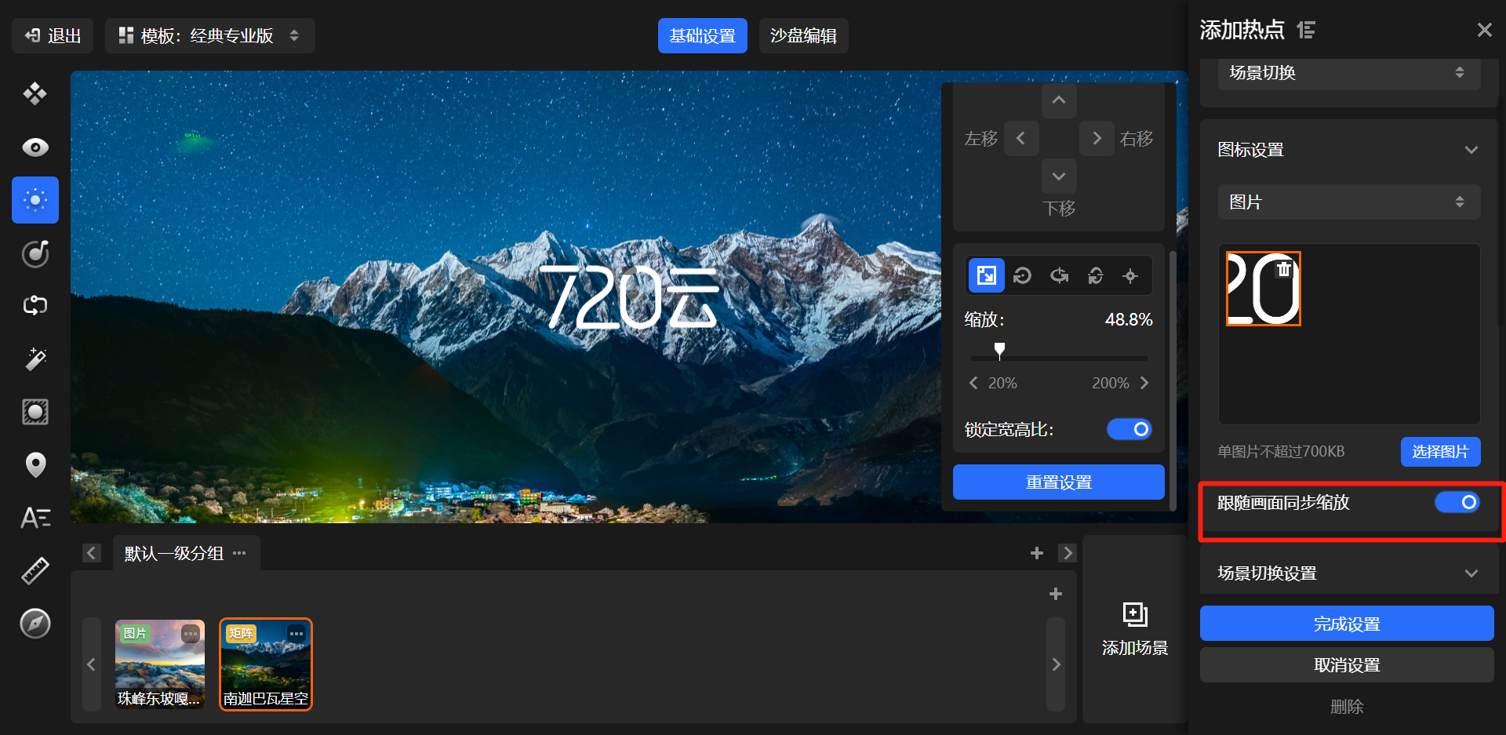1506x735 pixels.
Task: Open the eye view settings icon
Action: (35, 147)
